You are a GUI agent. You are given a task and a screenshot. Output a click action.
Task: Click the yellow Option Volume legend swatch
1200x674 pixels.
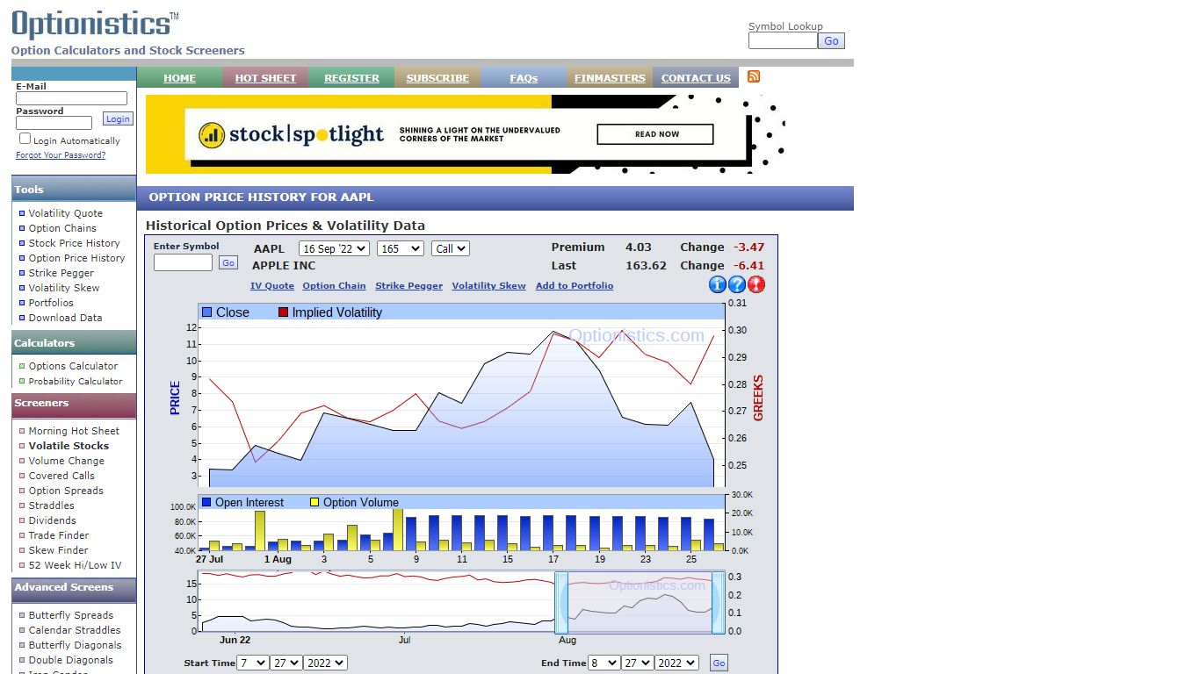point(314,503)
